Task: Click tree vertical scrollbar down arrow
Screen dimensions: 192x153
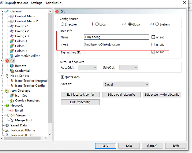Action: [x=50, y=134]
